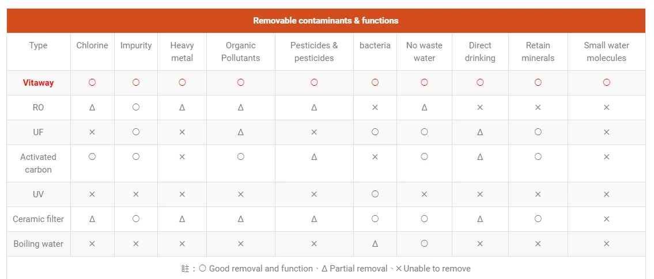Click the red Vitaway row label
This screenshot has width=654, height=279.
tap(39, 83)
